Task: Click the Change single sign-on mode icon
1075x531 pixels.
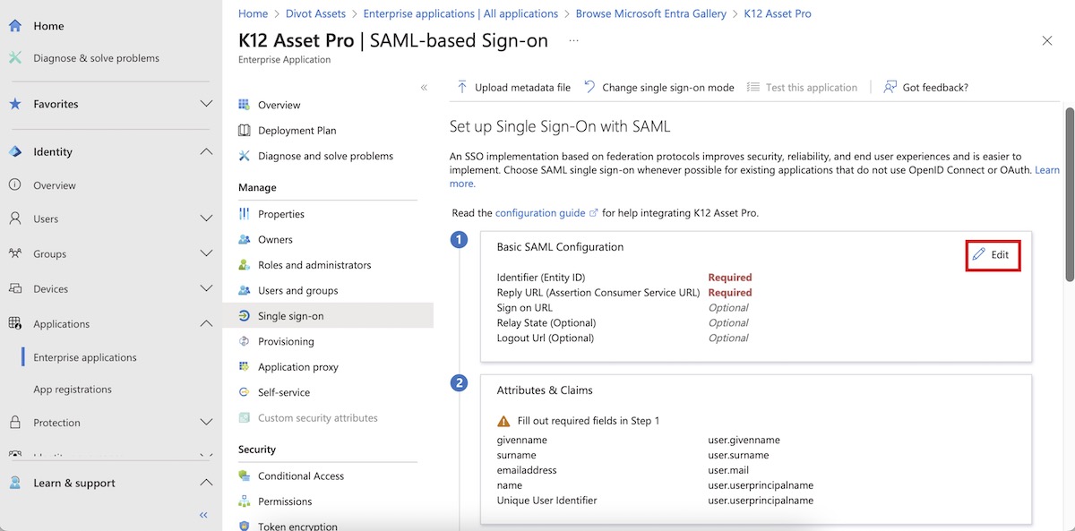Action: pos(589,87)
